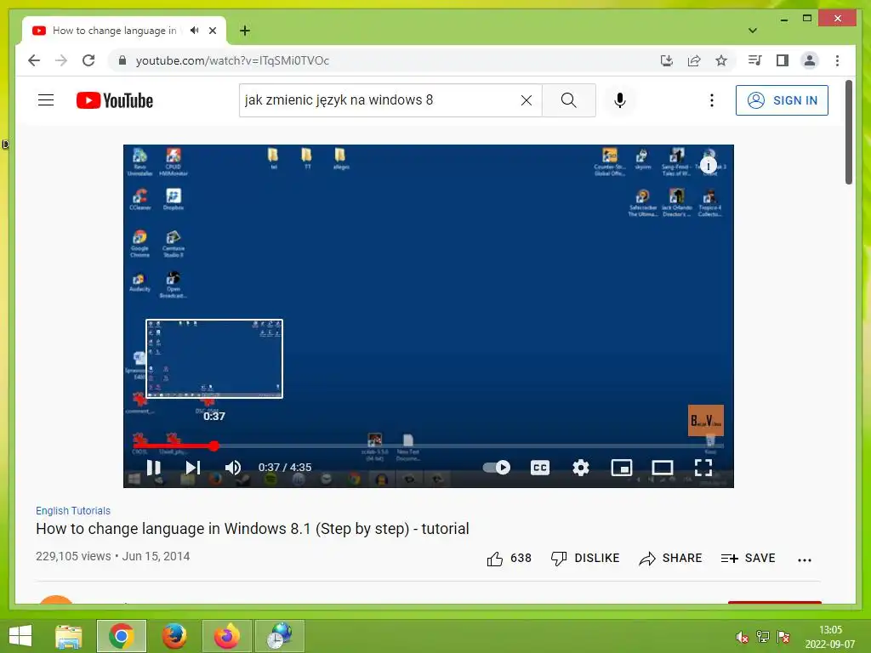Click the tray volume icon
This screenshot has width=871, height=653.
(x=742, y=637)
